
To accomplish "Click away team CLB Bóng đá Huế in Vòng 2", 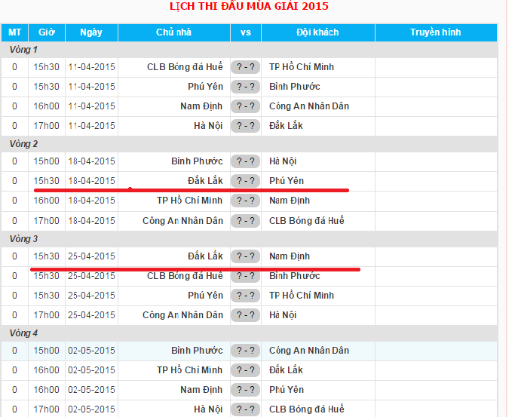I will (x=307, y=220).
